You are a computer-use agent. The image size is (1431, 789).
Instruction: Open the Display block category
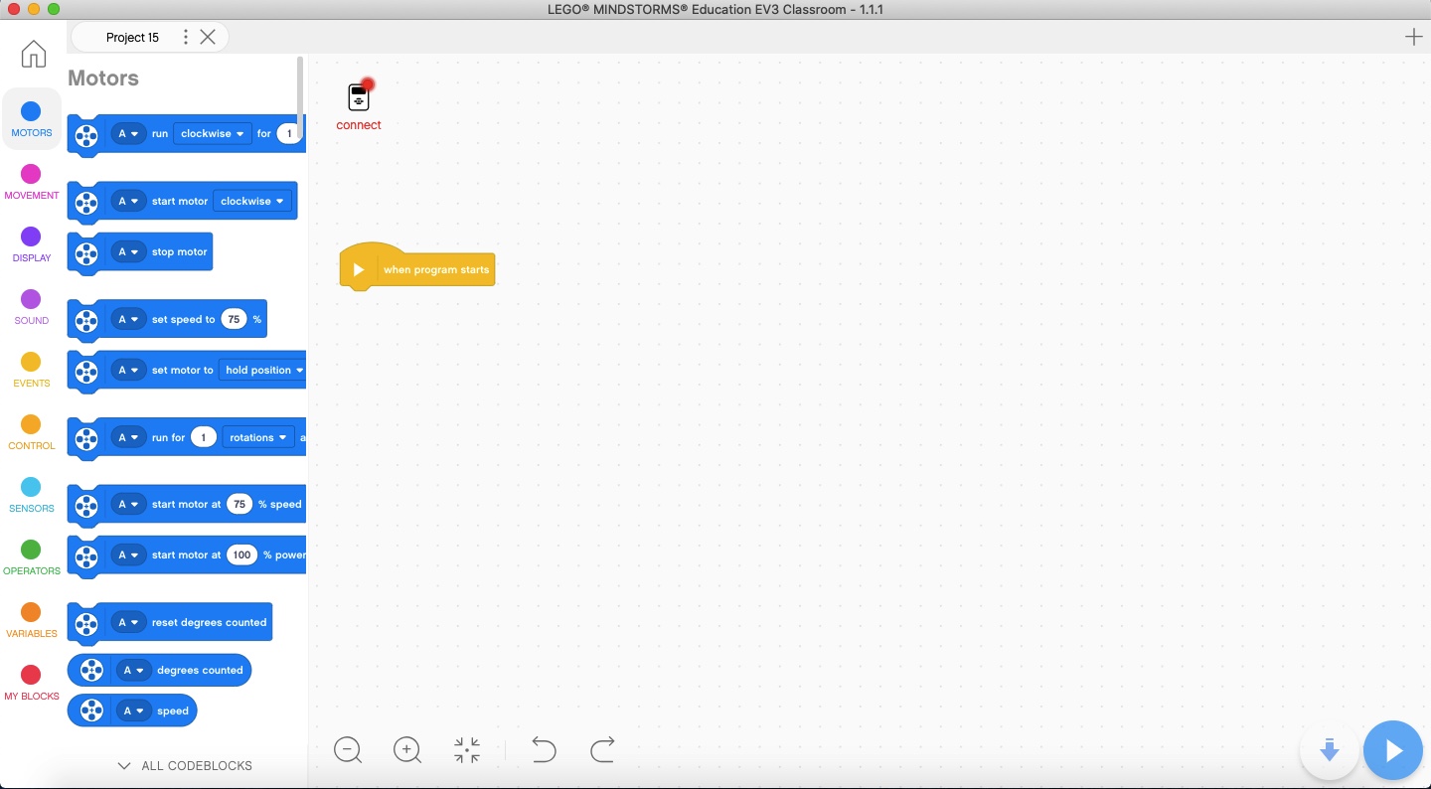[x=31, y=244]
